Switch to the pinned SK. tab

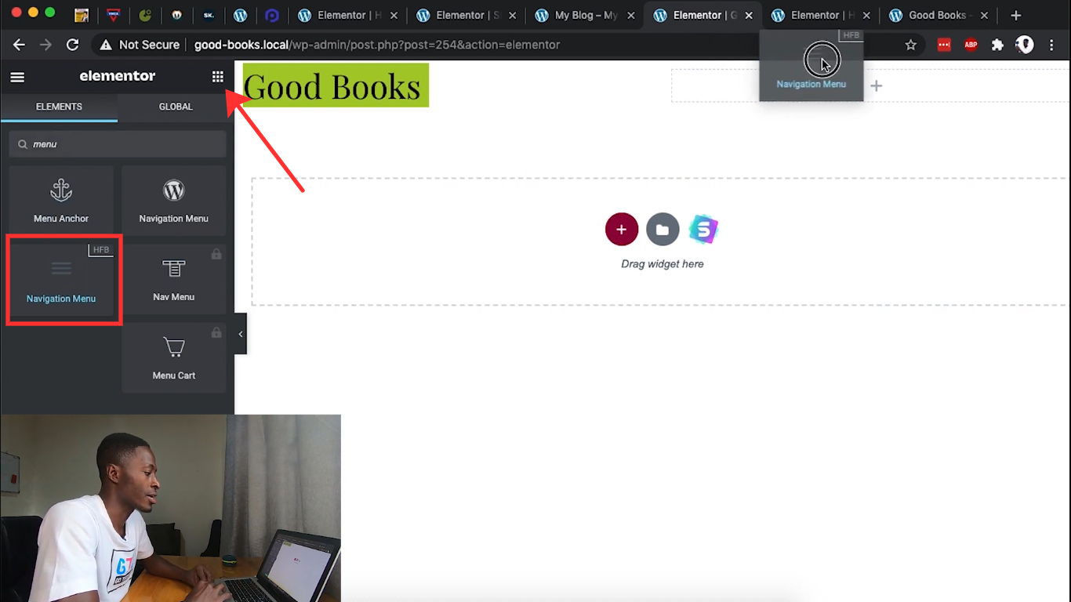pos(208,15)
